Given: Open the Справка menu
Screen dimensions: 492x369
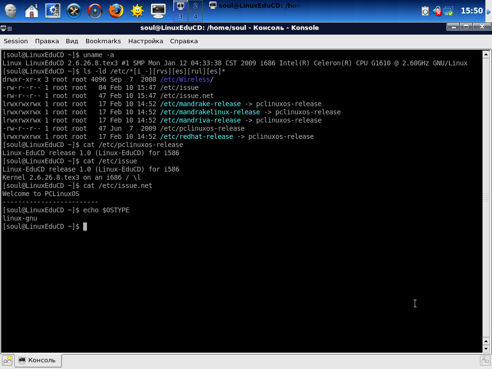Looking at the screenshot, I should 184,41.
